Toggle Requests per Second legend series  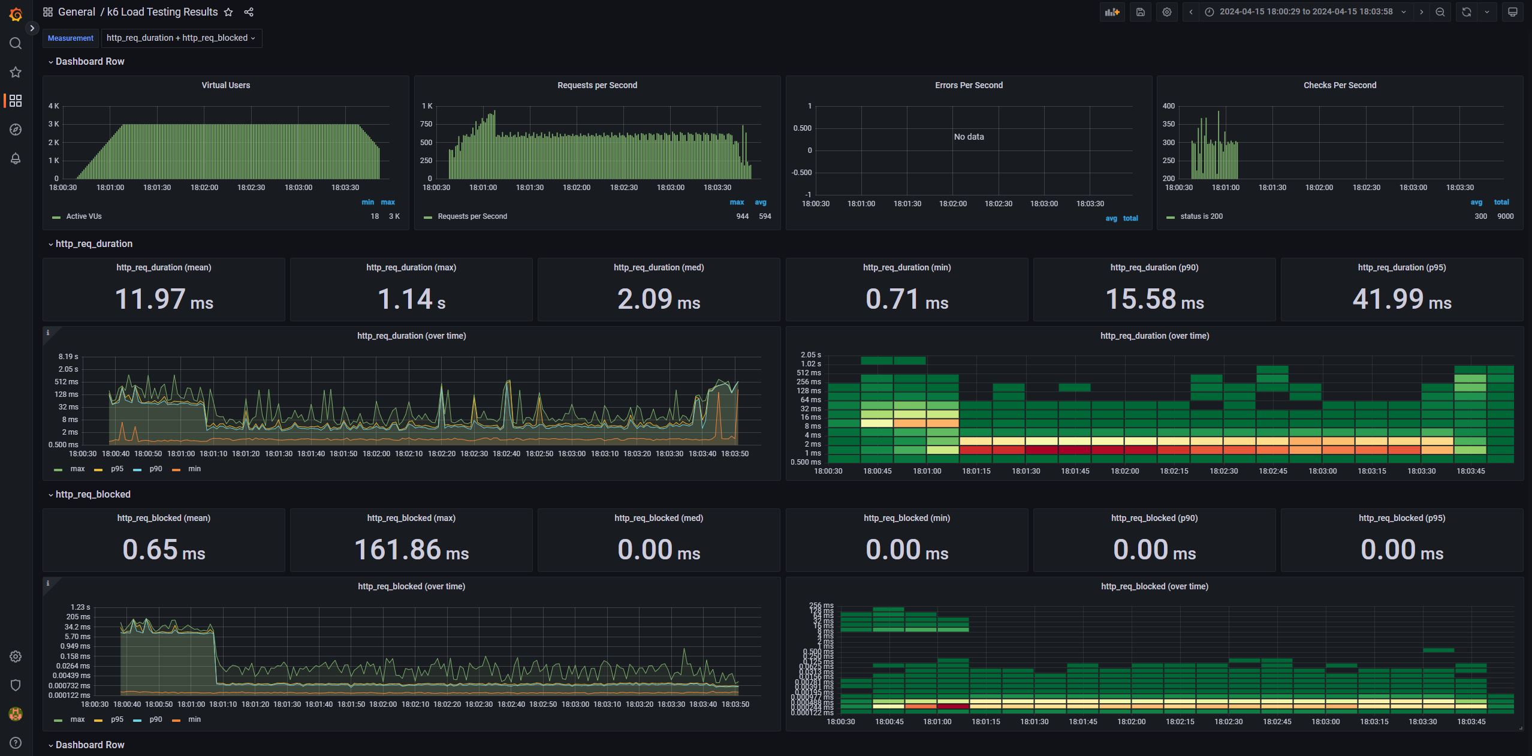(472, 216)
